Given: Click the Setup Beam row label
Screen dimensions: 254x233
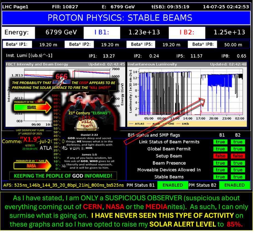Looking at the screenshot, I should coord(169,156).
